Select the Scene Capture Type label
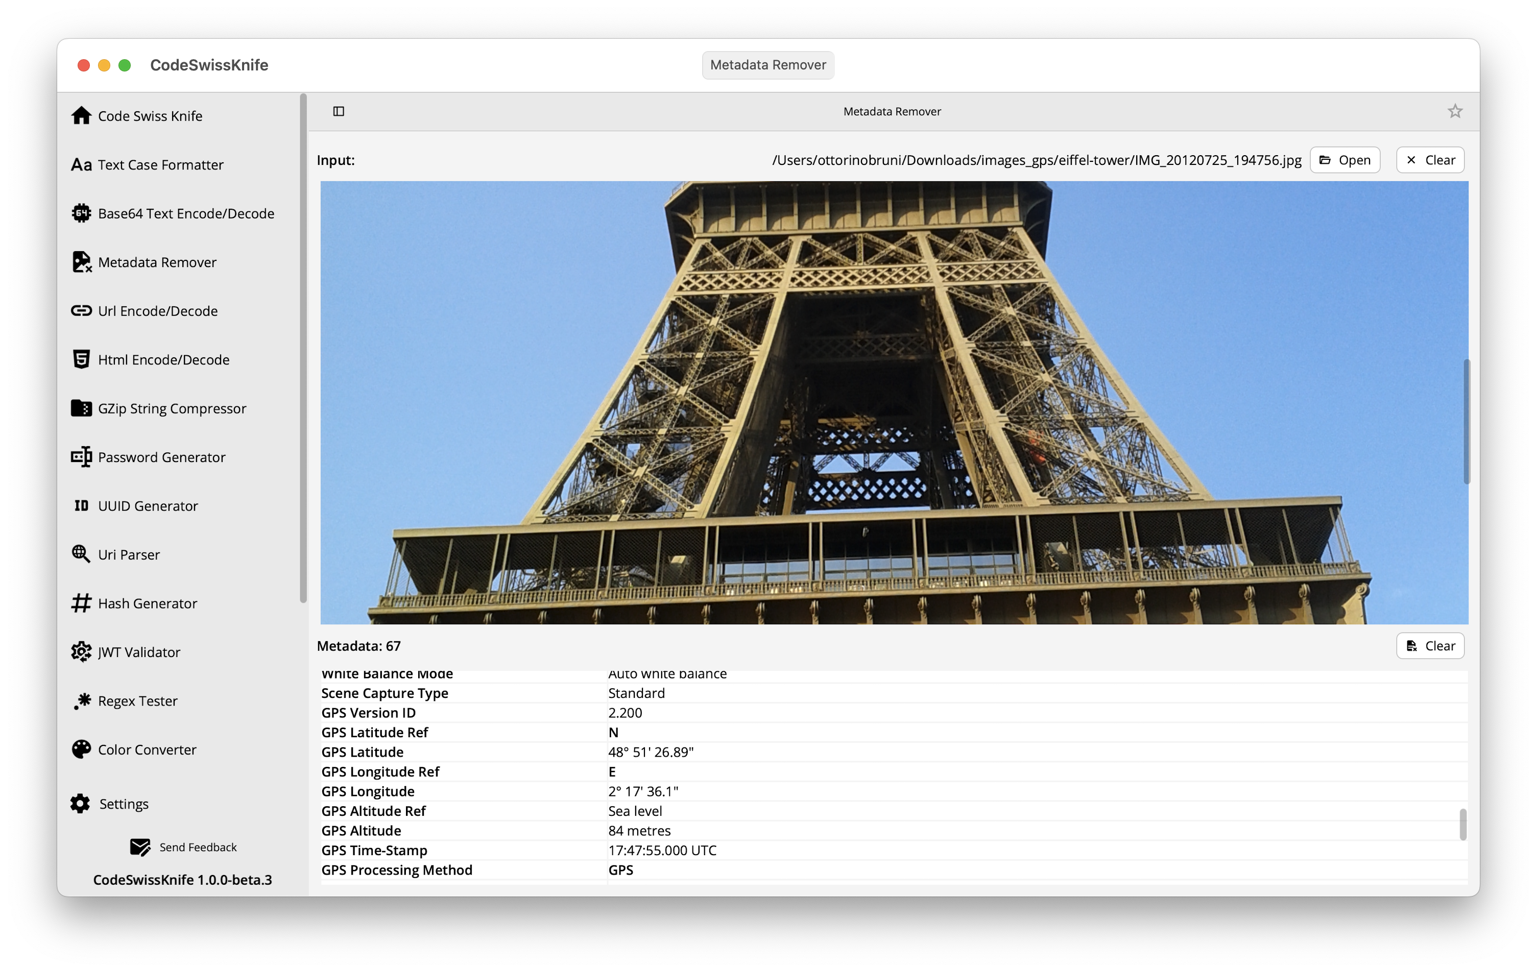Viewport: 1537px width, 972px height. click(x=384, y=693)
